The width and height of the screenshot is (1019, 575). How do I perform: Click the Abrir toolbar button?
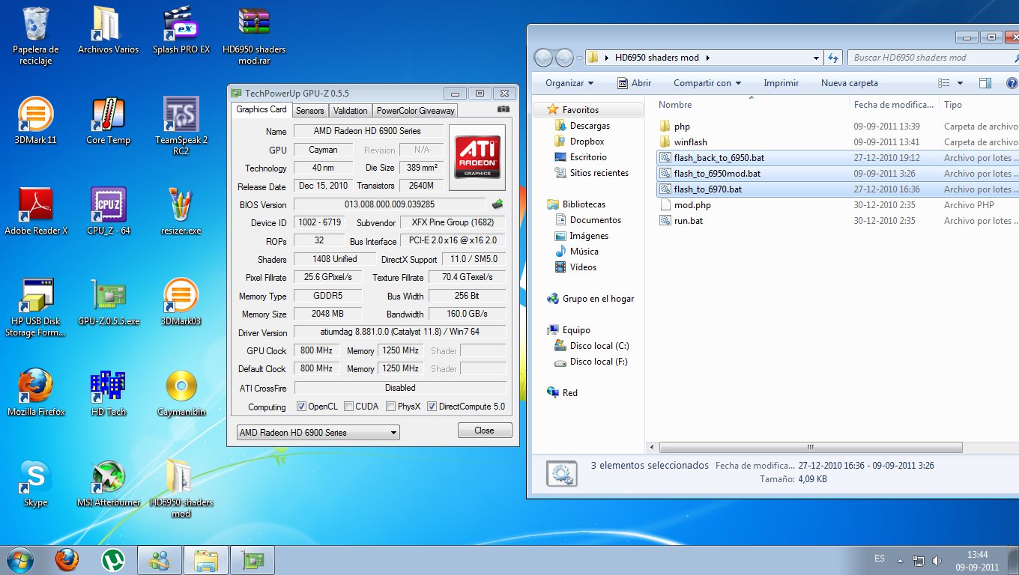pos(634,83)
